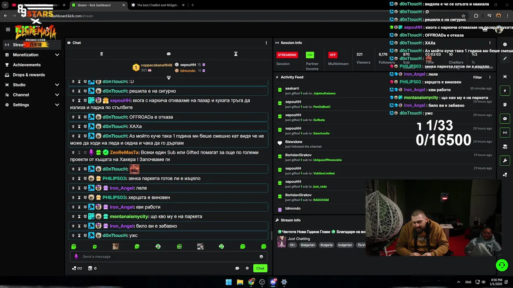The width and height of the screenshot is (513, 288).
Task: Click browser back arrow
Action: tap(5, 16)
